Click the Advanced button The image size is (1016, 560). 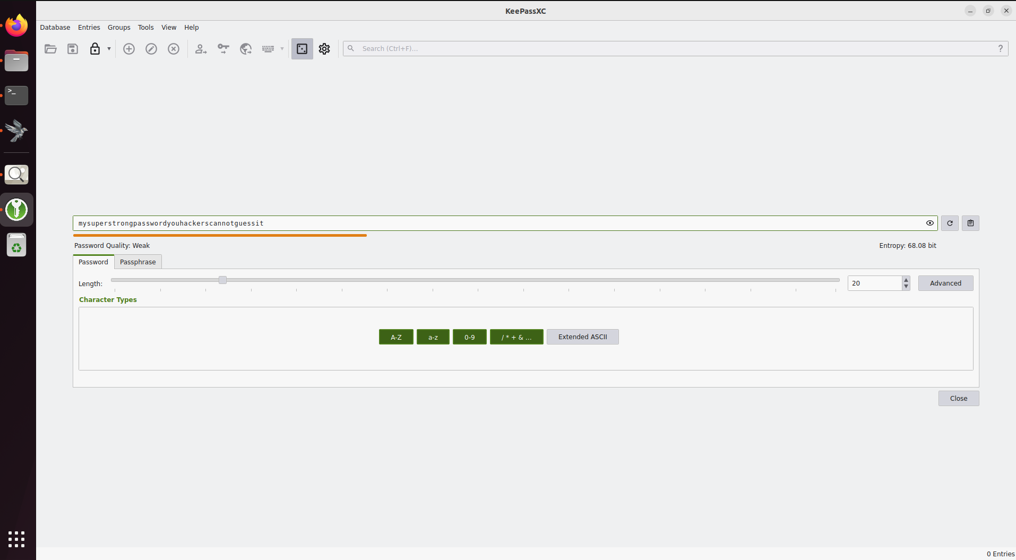coord(945,283)
